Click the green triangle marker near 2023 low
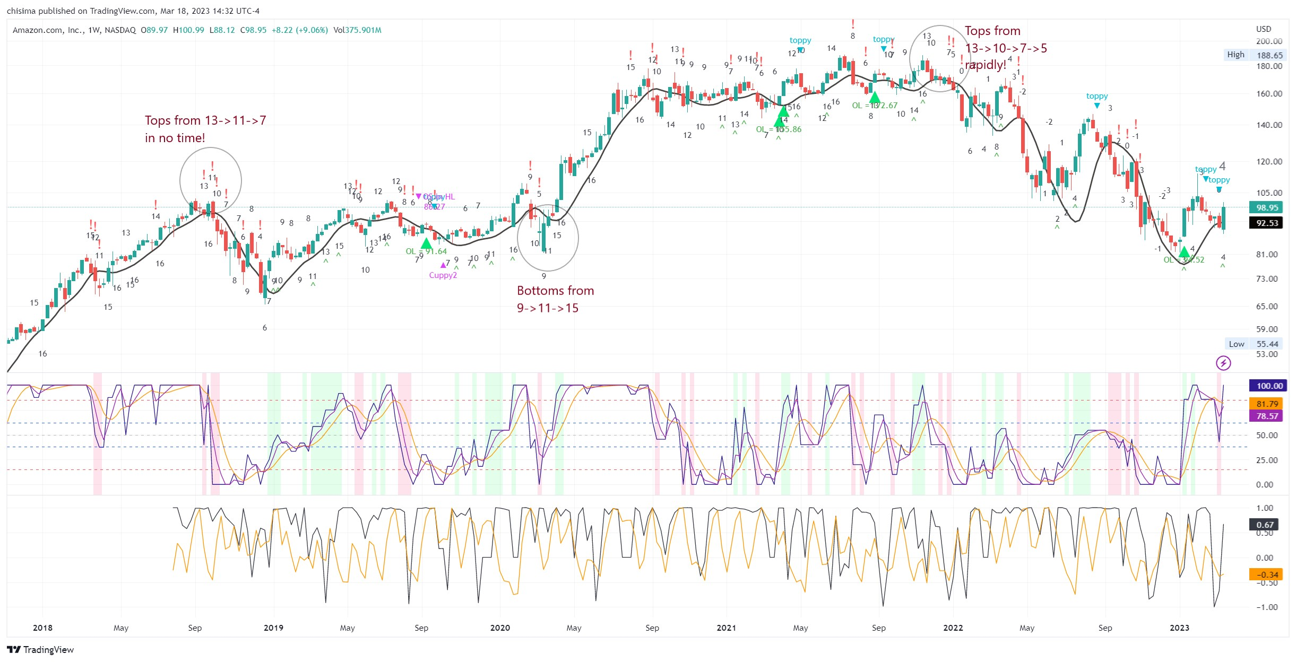The width and height of the screenshot is (1296, 662). 1184,252
